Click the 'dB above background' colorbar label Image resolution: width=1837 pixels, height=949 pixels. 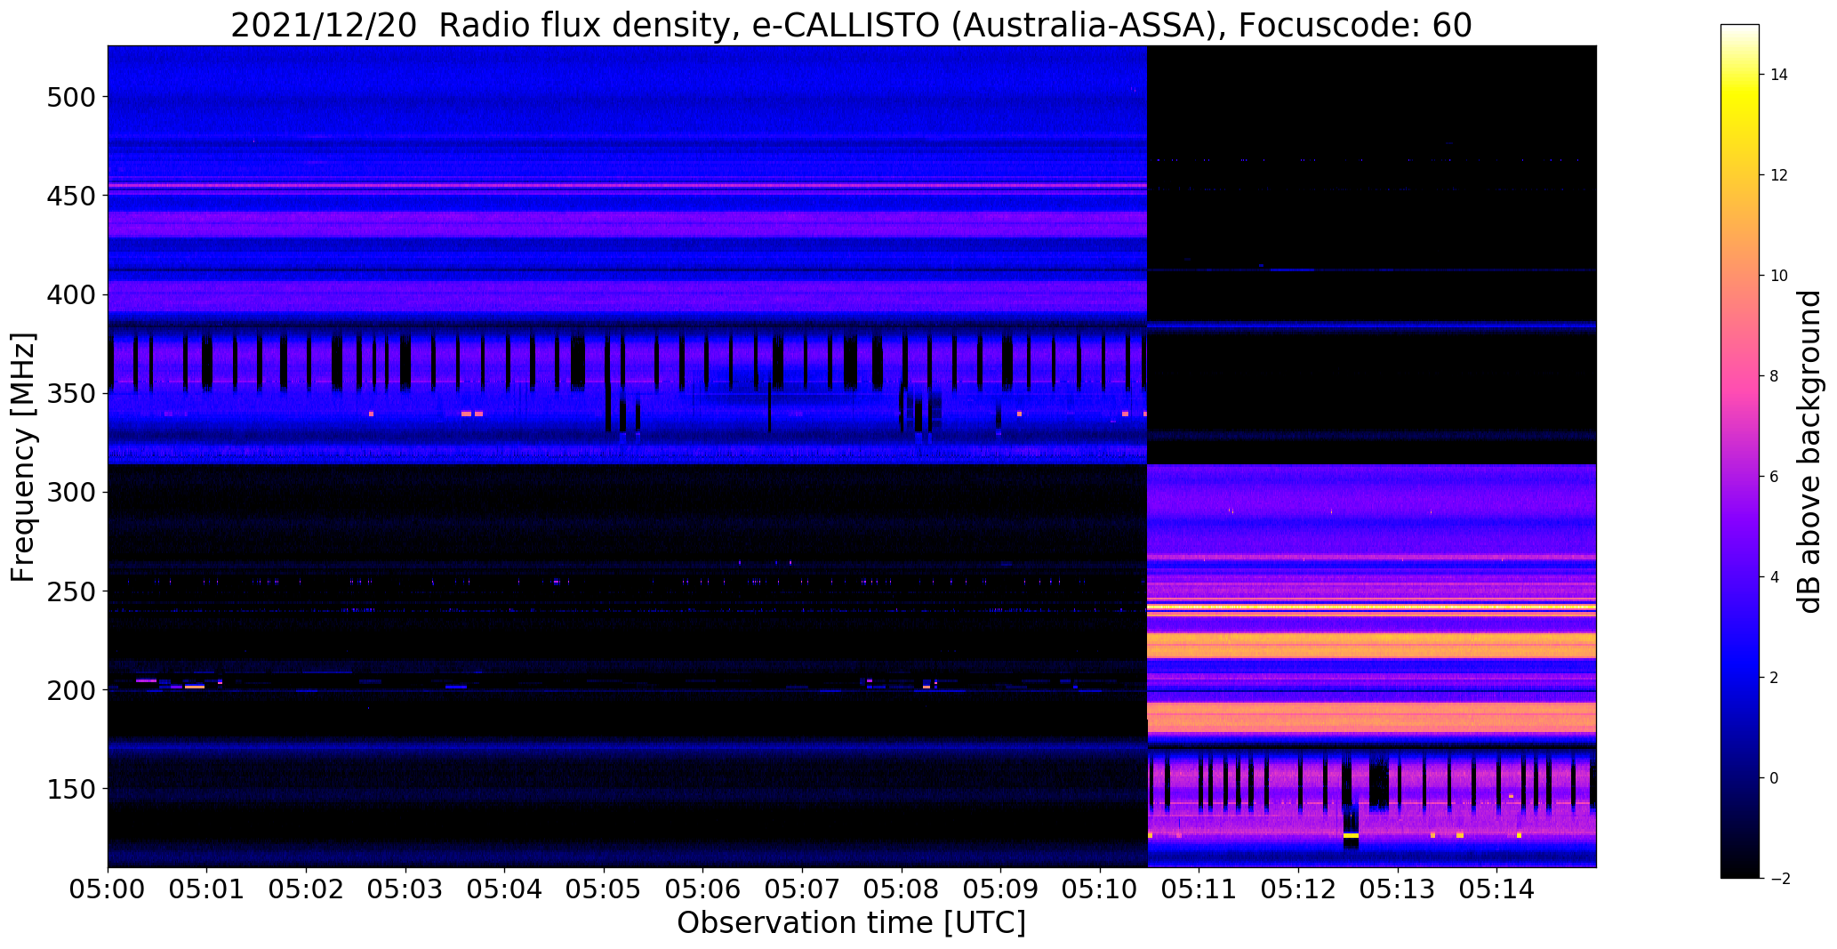pyautogui.click(x=1809, y=452)
